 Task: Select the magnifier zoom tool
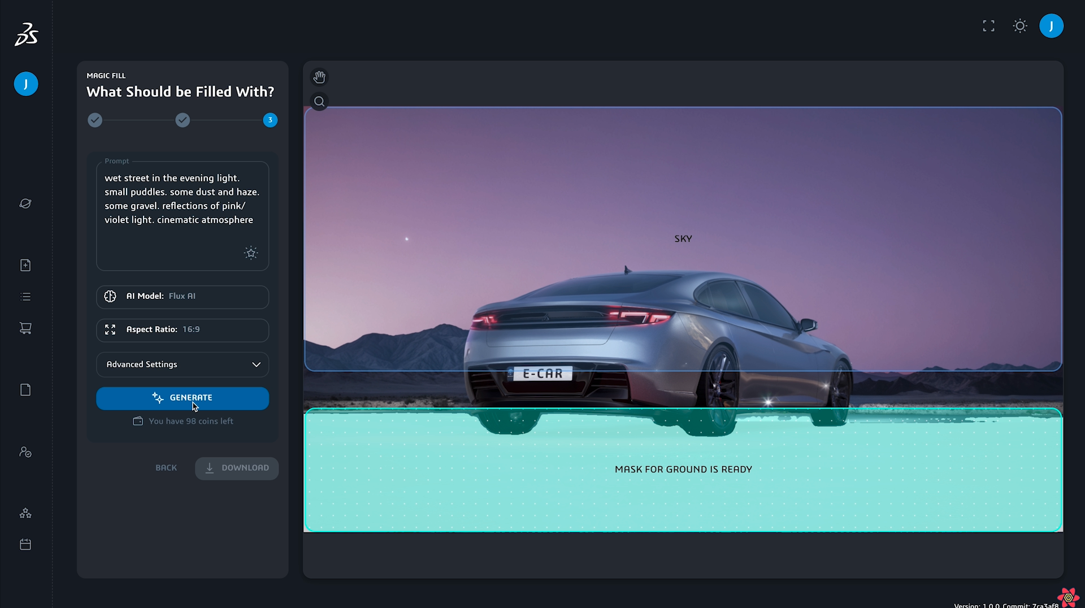click(319, 102)
